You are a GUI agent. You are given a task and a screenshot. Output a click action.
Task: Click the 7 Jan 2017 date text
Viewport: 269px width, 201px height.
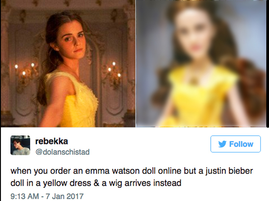pyautogui.click(x=65, y=196)
